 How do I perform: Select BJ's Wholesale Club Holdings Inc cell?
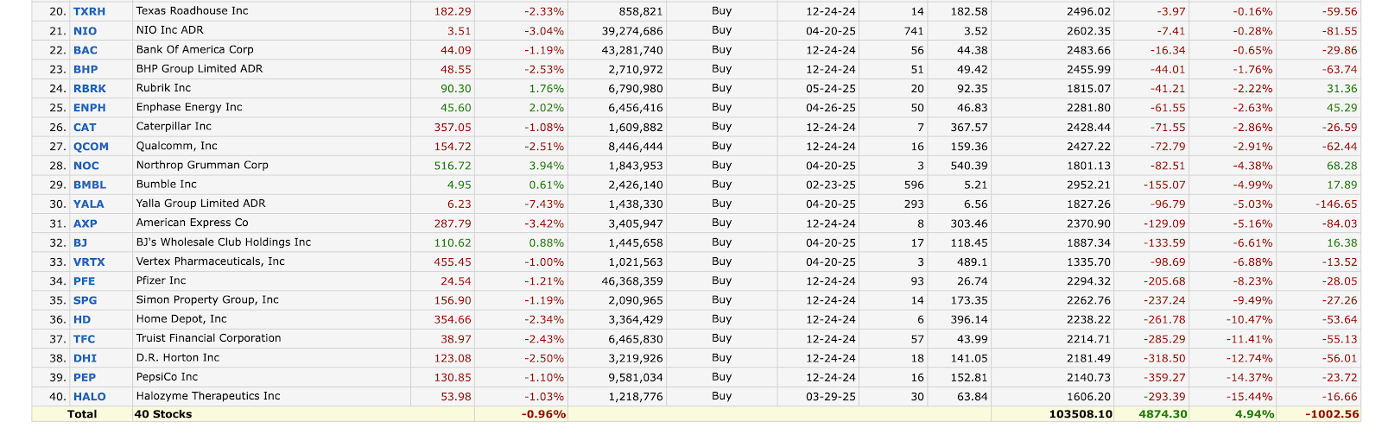pyautogui.click(x=271, y=242)
